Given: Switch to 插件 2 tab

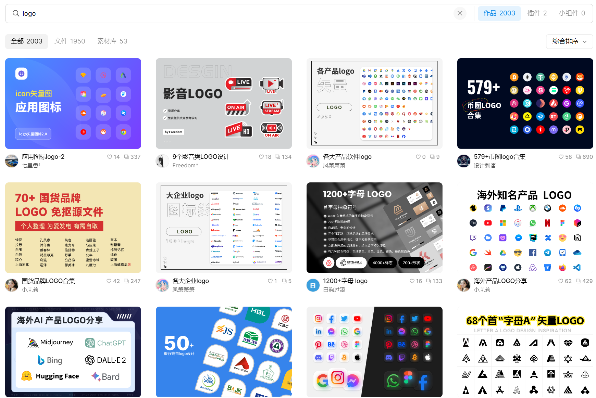Looking at the screenshot, I should tap(537, 13).
